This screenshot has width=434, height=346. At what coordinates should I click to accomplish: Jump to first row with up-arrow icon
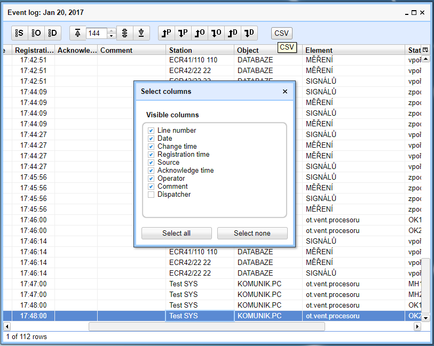(x=78, y=33)
